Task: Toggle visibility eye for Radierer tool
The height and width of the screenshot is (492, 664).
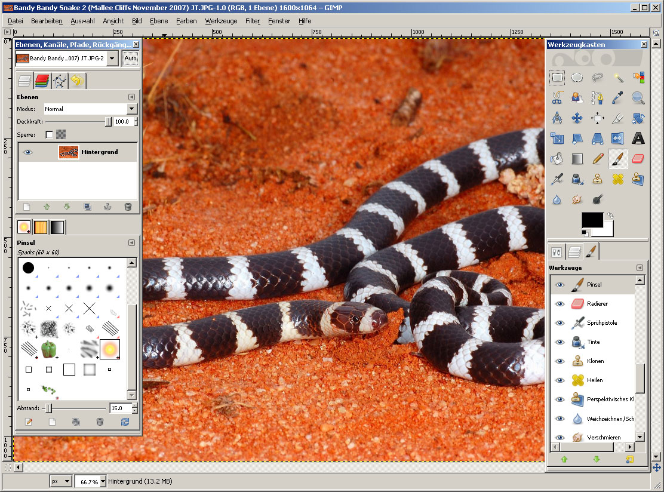Action: point(560,303)
